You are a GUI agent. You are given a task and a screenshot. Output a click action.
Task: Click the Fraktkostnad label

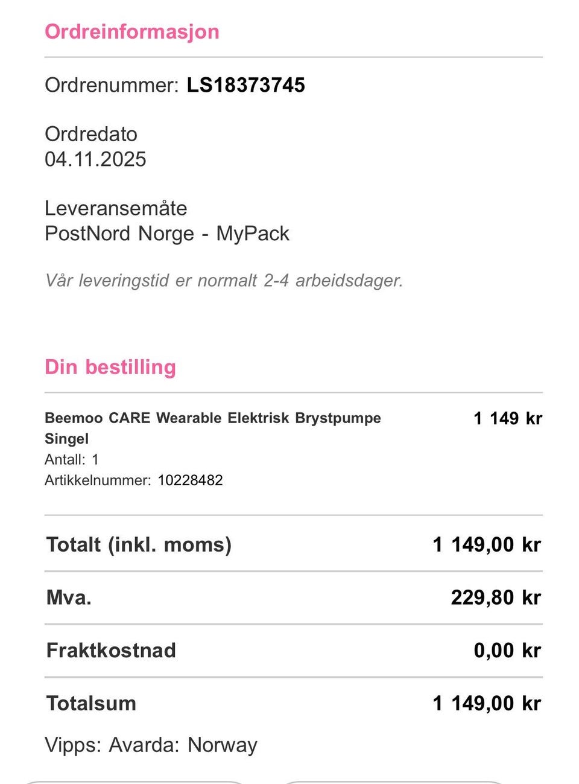(111, 651)
